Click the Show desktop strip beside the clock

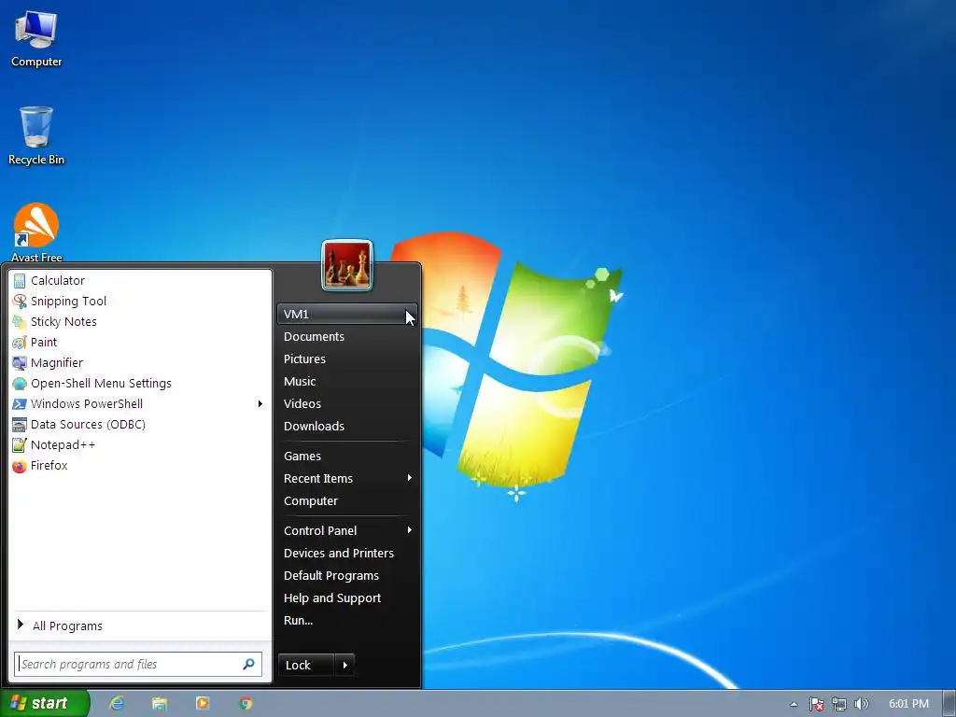tap(949, 704)
